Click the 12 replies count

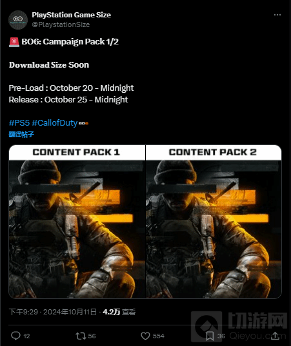coord(26,336)
